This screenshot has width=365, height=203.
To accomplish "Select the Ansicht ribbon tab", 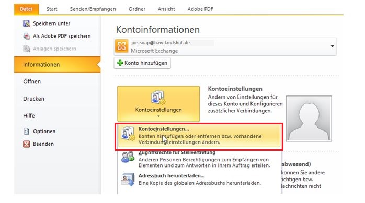I will click(166, 9).
